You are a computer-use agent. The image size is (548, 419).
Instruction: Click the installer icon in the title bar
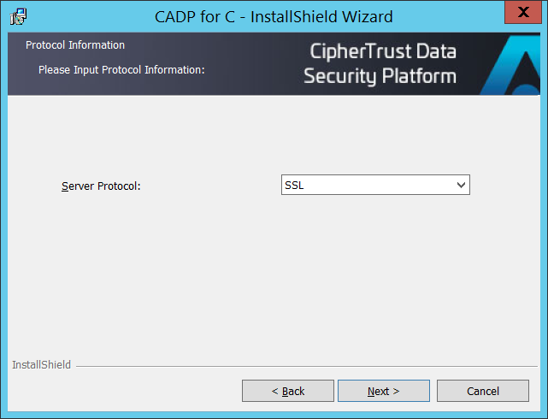[x=18, y=15]
